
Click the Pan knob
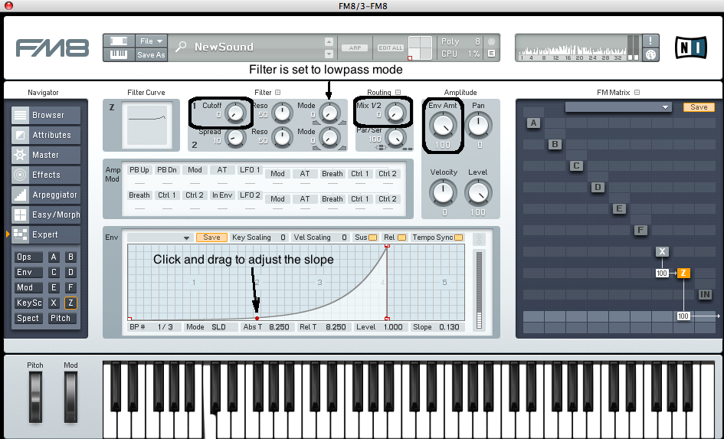[x=478, y=125]
